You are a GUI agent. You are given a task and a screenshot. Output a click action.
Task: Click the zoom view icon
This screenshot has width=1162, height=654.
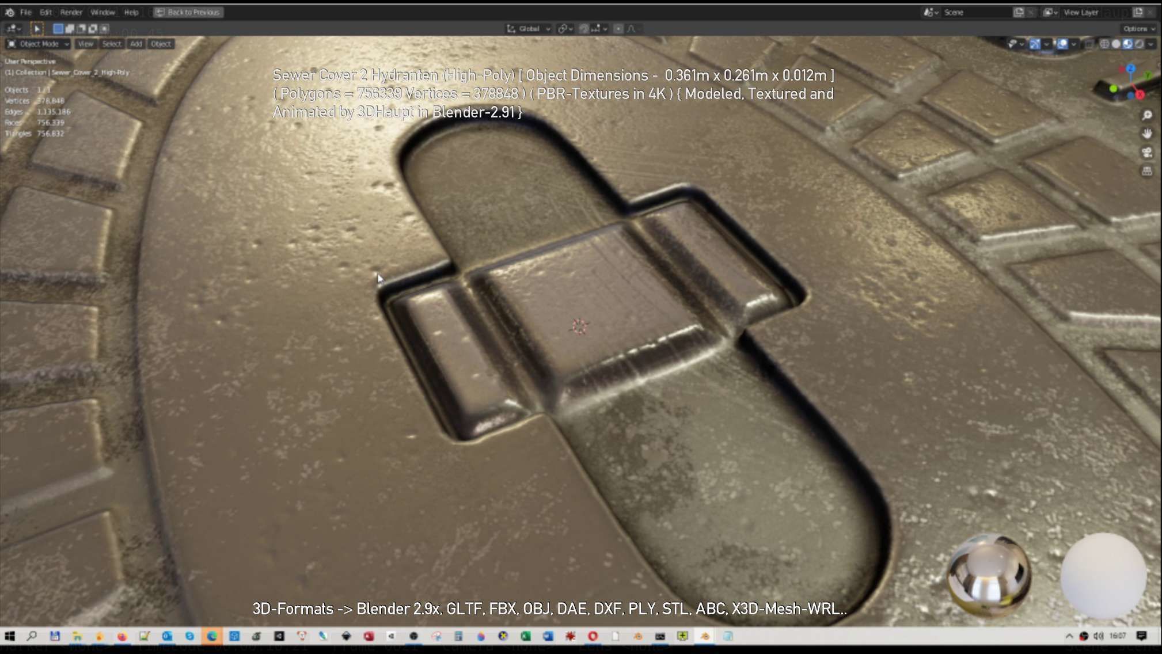point(1147,115)
